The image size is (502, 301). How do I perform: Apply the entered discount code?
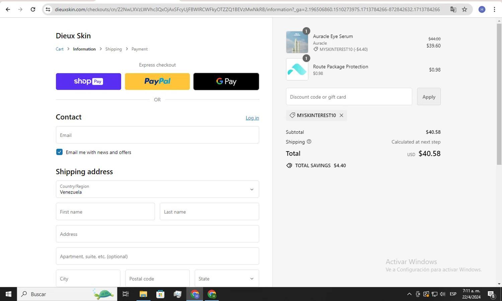point(428,97)
